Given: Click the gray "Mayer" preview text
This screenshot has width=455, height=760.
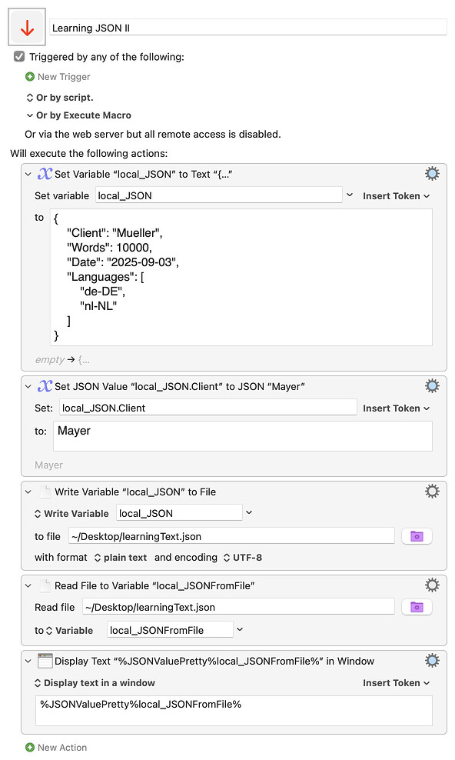Looking at the screenshot, I should point(48,465).
